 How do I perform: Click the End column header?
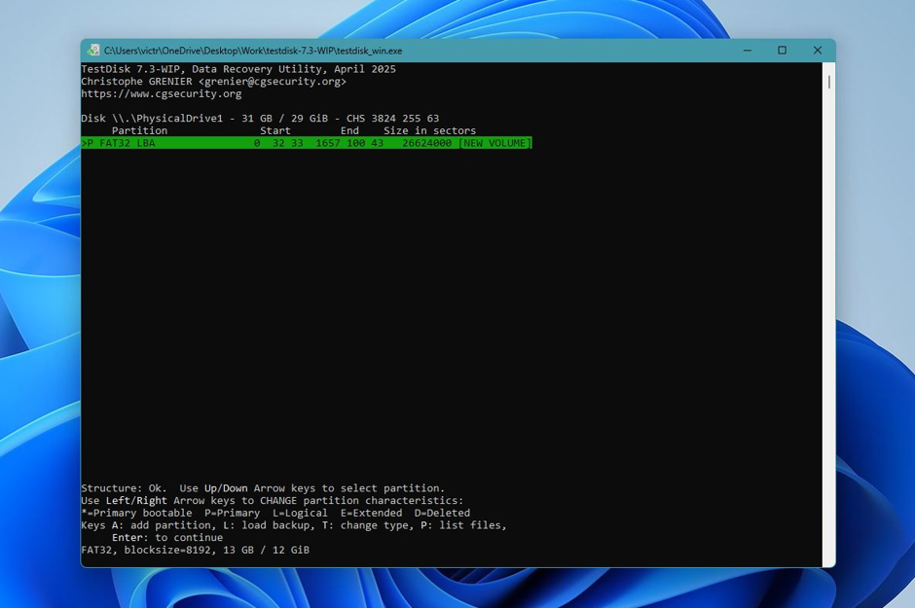tap(349, 130)
